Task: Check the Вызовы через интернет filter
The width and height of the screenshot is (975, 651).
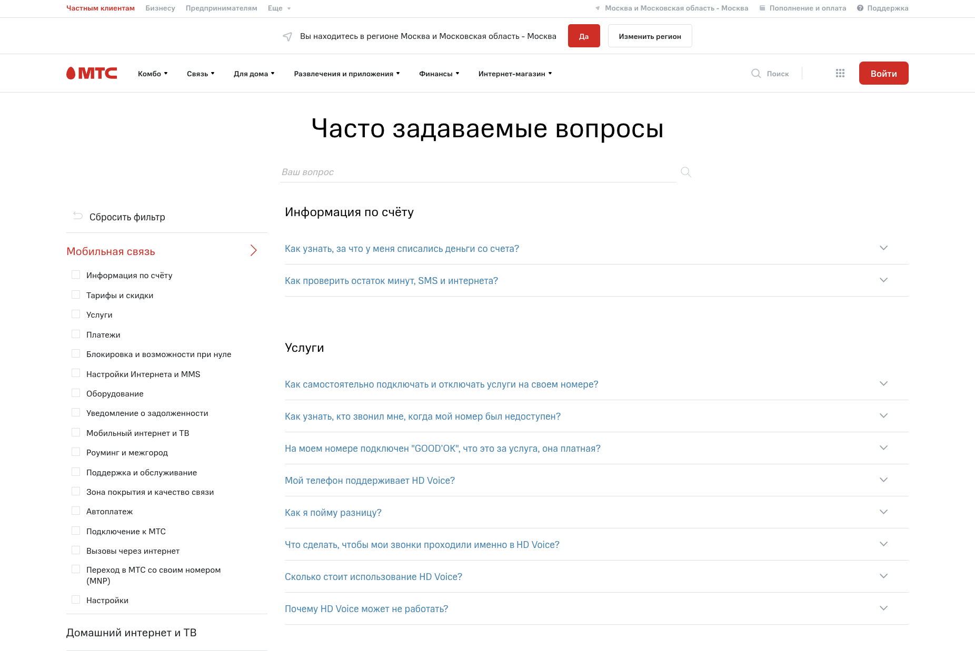Action: 76,550
